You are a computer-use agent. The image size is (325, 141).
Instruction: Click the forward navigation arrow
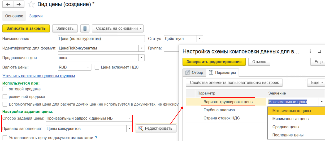(x=19, y=4)
